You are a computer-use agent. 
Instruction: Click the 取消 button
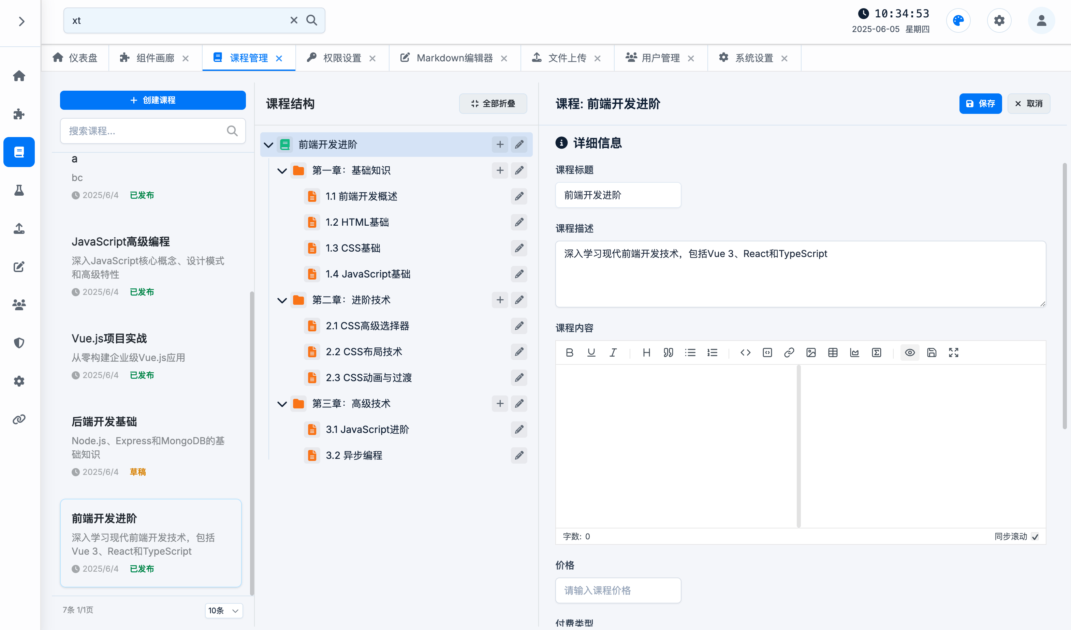point(1028,104)
